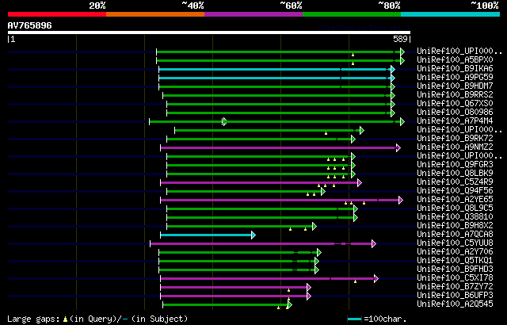The width and height of the screenshot is (507, 325).
Task: Click the Large gaps legend text
Action: tap(97, 319)
